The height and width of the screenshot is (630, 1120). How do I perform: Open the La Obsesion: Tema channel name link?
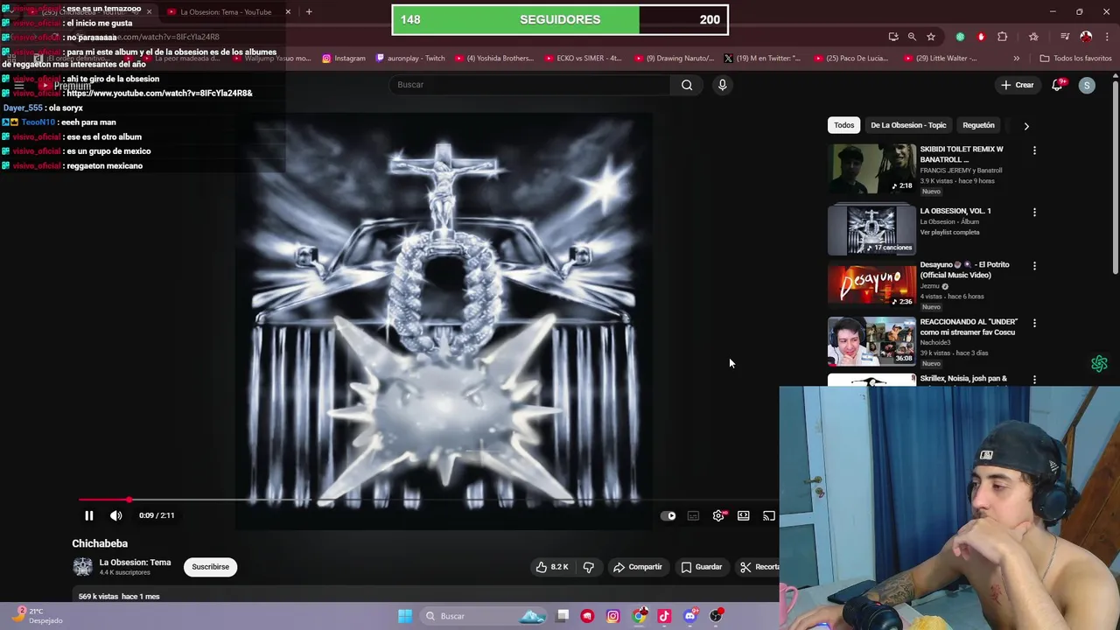(x=135, y=563)
